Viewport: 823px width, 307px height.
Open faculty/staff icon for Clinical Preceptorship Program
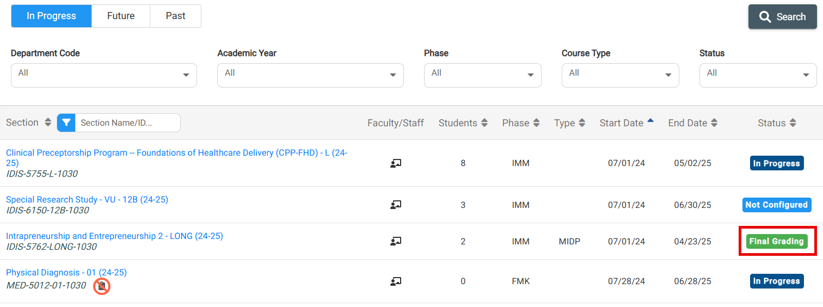coord(396,163)
